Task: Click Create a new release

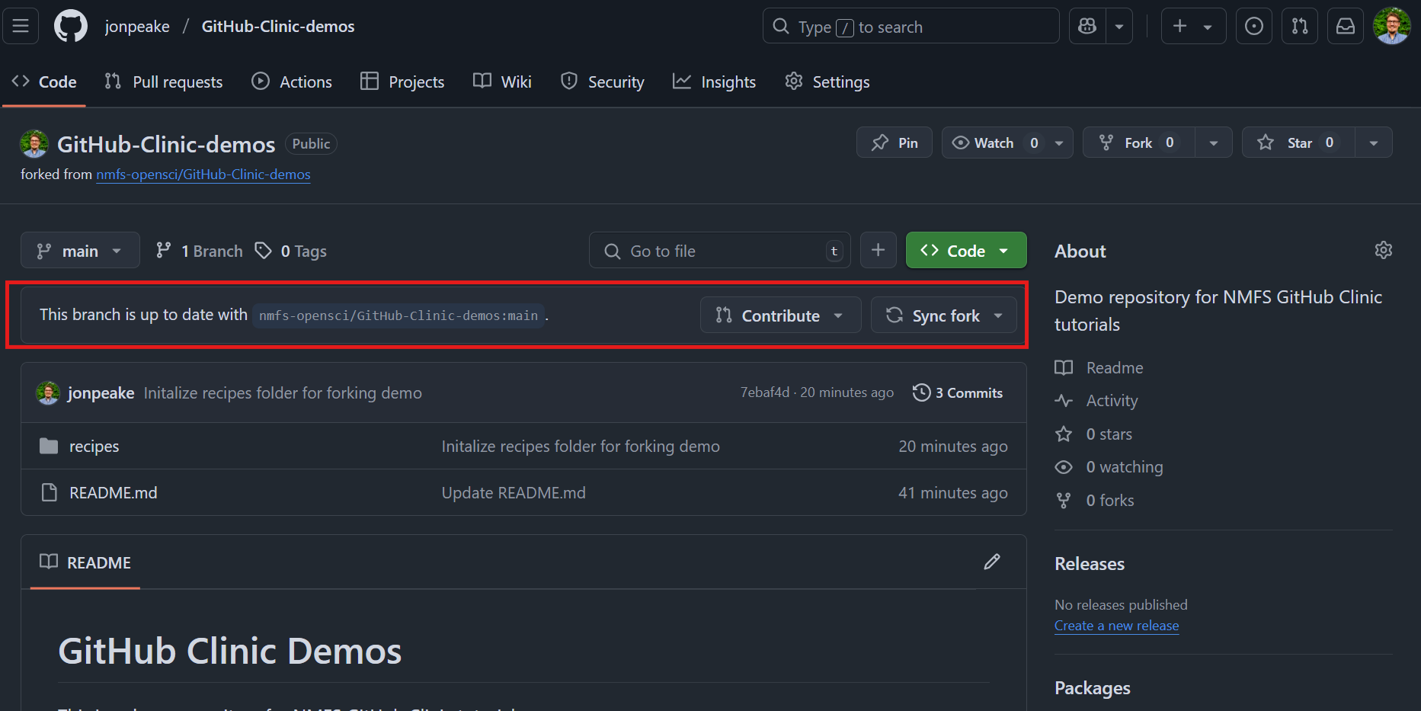Action: (x=1116, y=626)
